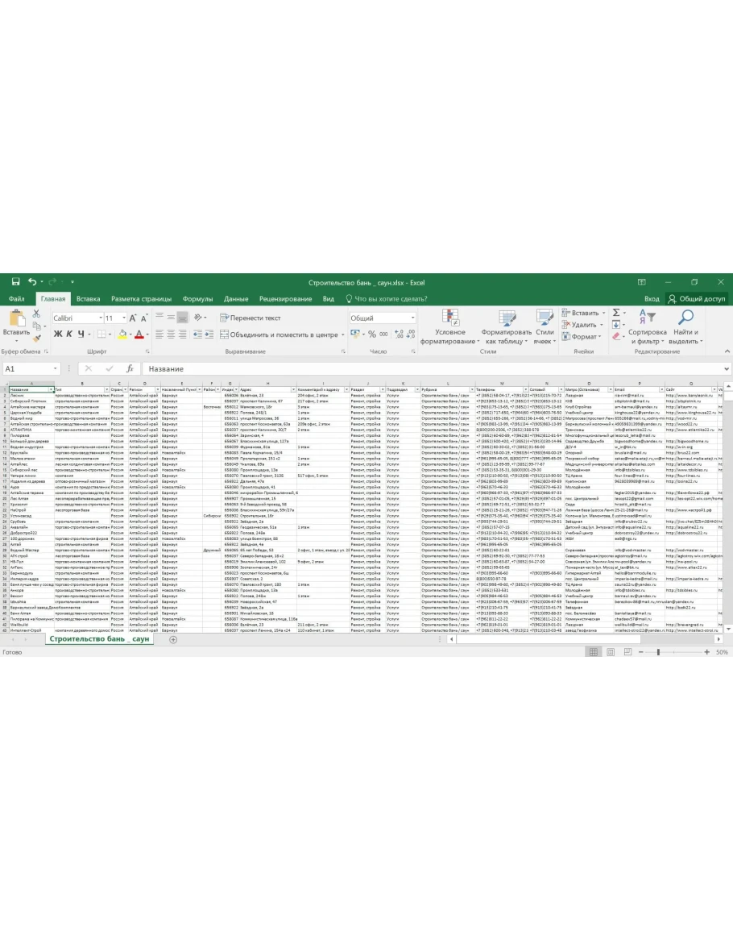Add a new sheet with plus icon

tap(173, 639)
